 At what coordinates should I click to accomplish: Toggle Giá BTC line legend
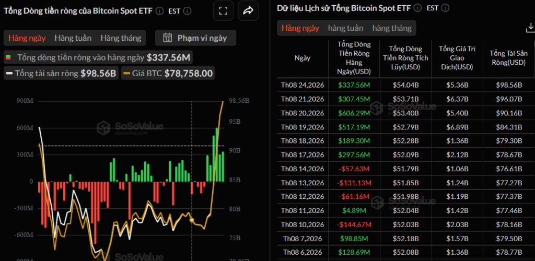(x=126, y=73)
